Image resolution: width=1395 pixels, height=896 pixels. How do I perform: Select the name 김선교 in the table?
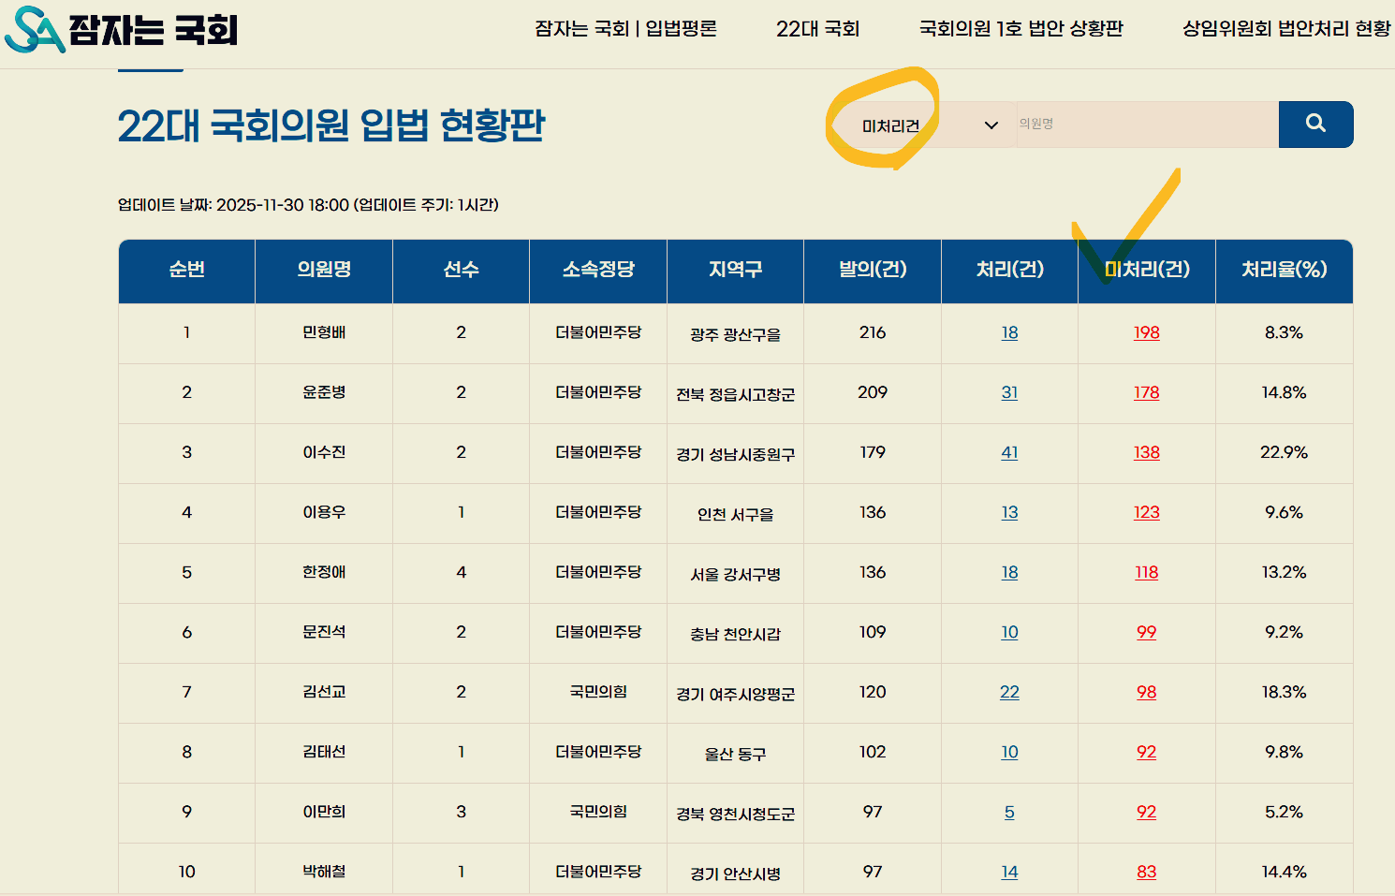[324, 692]
